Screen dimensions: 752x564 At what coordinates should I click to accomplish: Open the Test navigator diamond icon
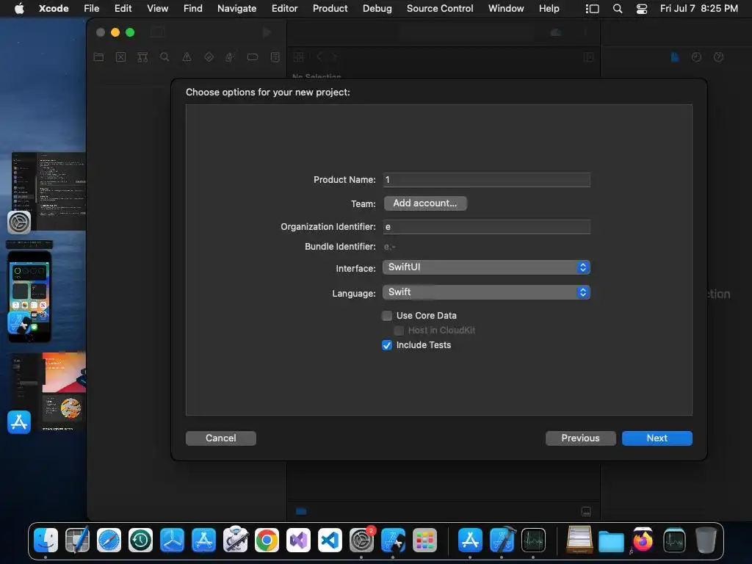click(209, 57)
